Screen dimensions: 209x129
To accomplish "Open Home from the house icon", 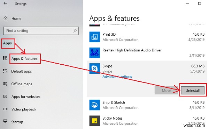I will (x=6, y=18).
